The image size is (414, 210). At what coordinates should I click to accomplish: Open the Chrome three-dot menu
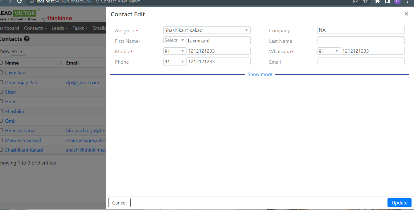pos(407,2)
